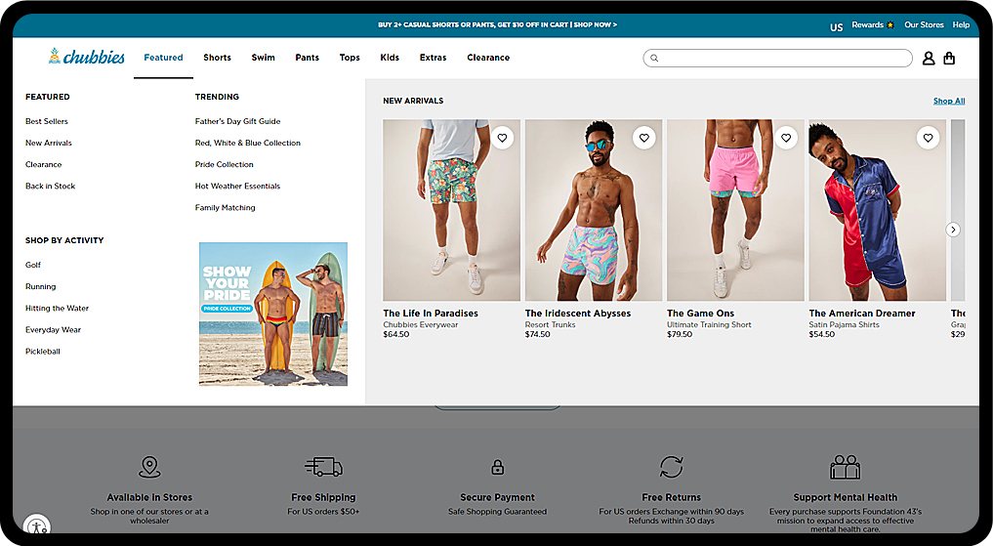Shop by activity: Golf
This screenshot has height=546, width=993.
(x=33, y=265)
